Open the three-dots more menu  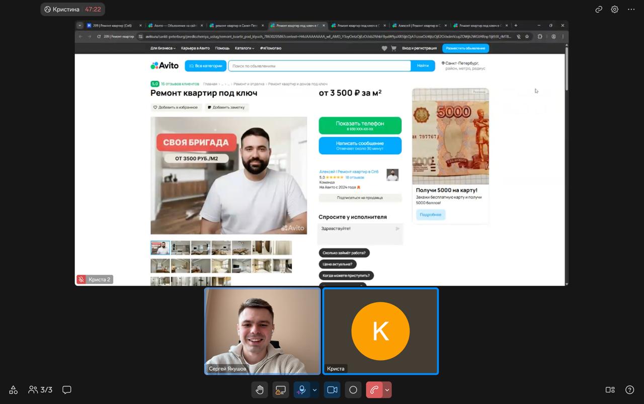(x=631, y=9)
